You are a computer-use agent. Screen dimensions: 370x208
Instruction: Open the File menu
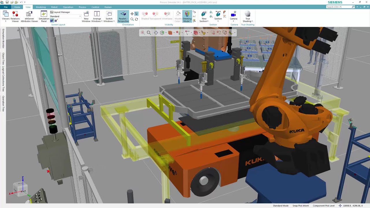click(x=6, y=7)
